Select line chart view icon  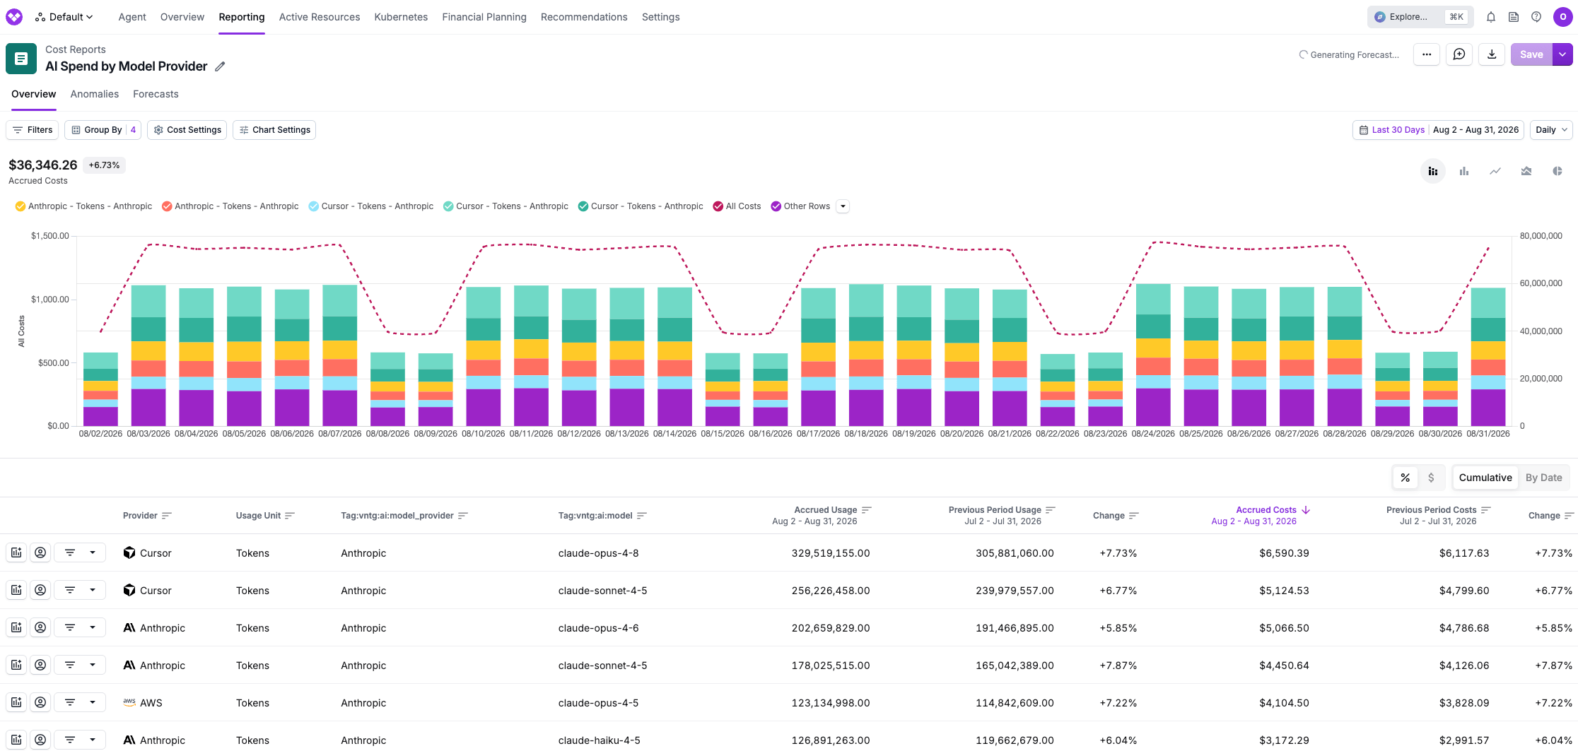1495,171
